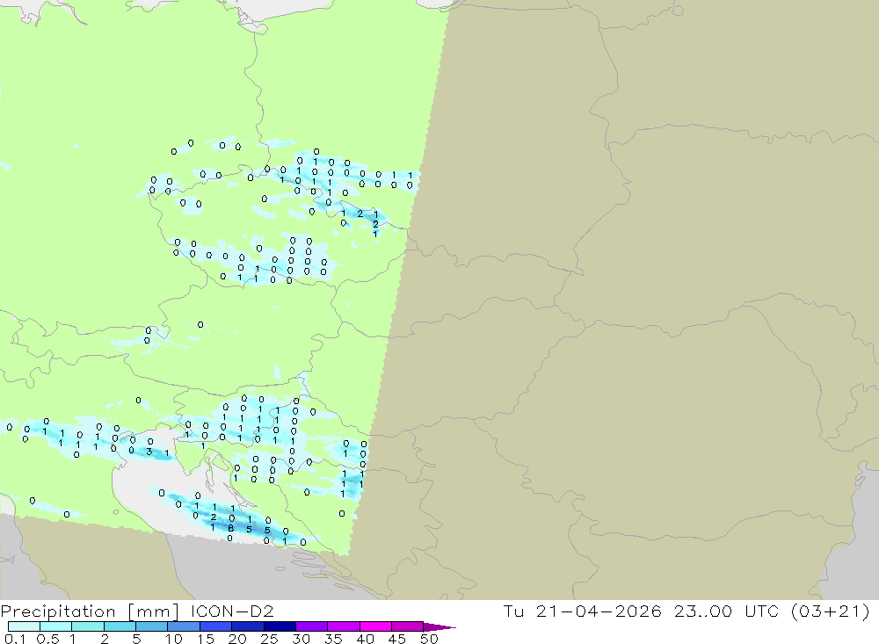Click the 'Precipitation [mm]' title text
This screenshot has width=879, height=644.
tap(90, 611)
